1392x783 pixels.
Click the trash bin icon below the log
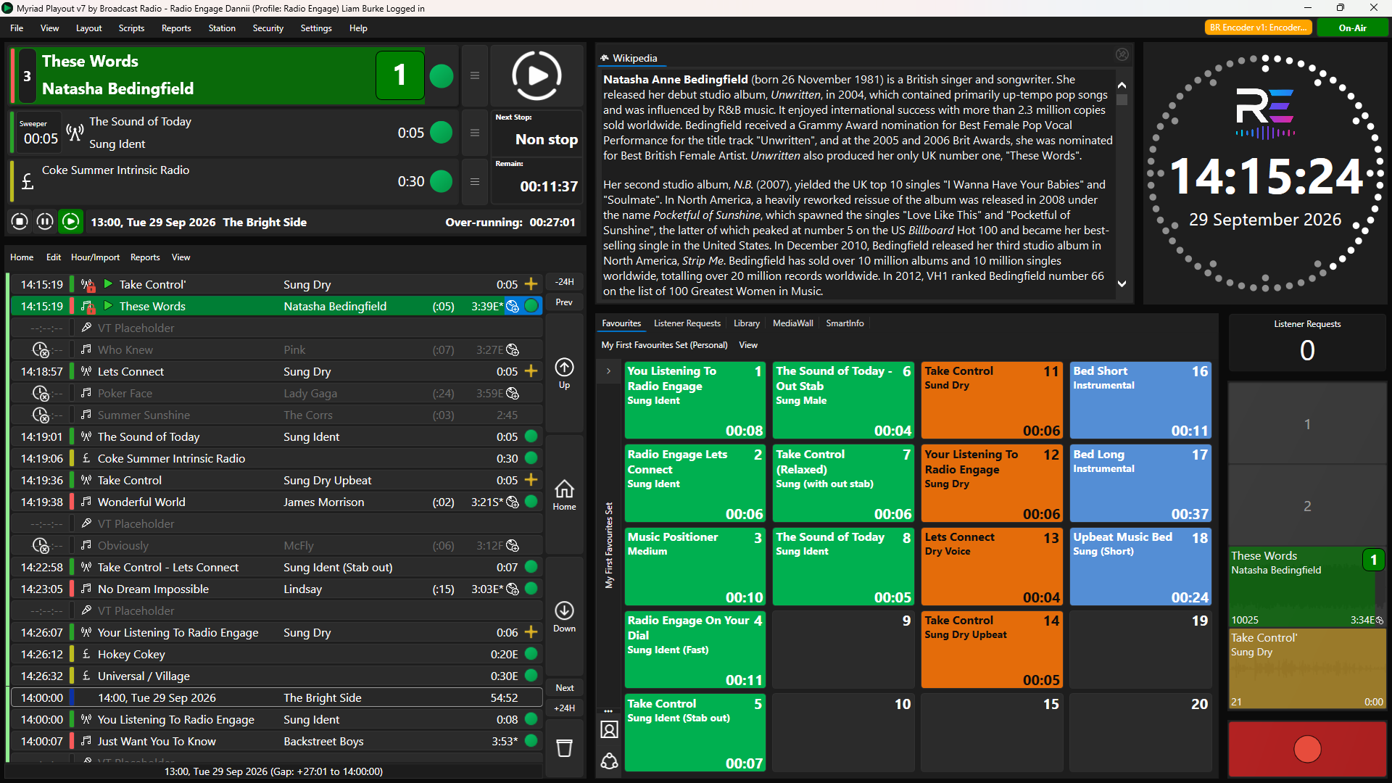(x=564, y=747)
